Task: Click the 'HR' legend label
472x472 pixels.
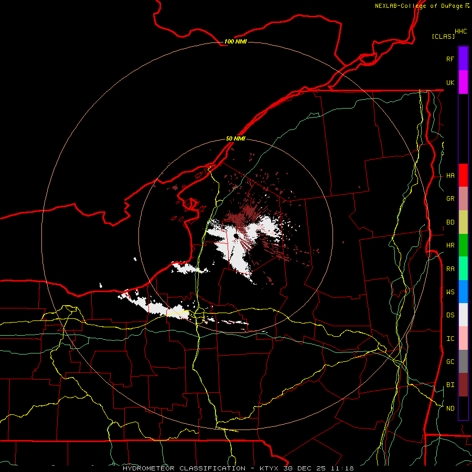Action: 450,245
